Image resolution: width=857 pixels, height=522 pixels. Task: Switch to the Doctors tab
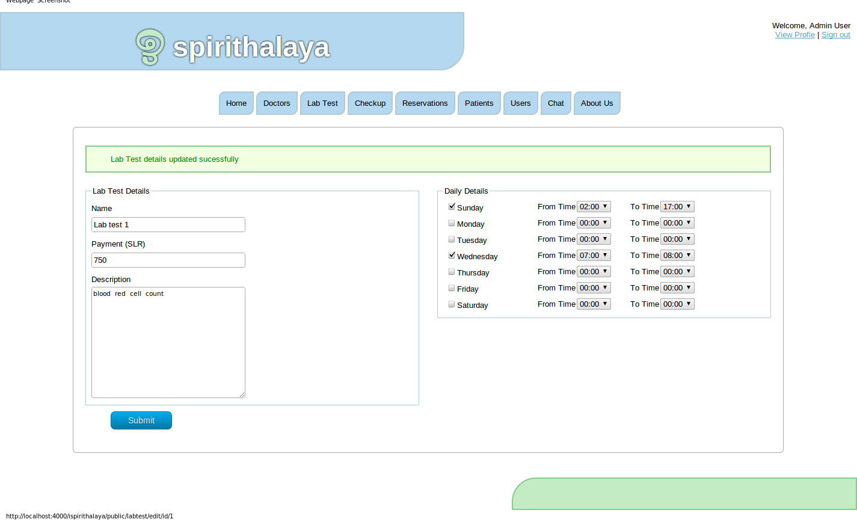277,103
